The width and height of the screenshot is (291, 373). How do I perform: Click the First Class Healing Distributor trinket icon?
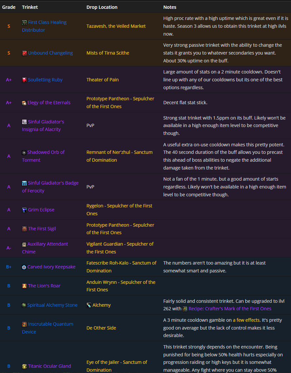tap(25, 23)
